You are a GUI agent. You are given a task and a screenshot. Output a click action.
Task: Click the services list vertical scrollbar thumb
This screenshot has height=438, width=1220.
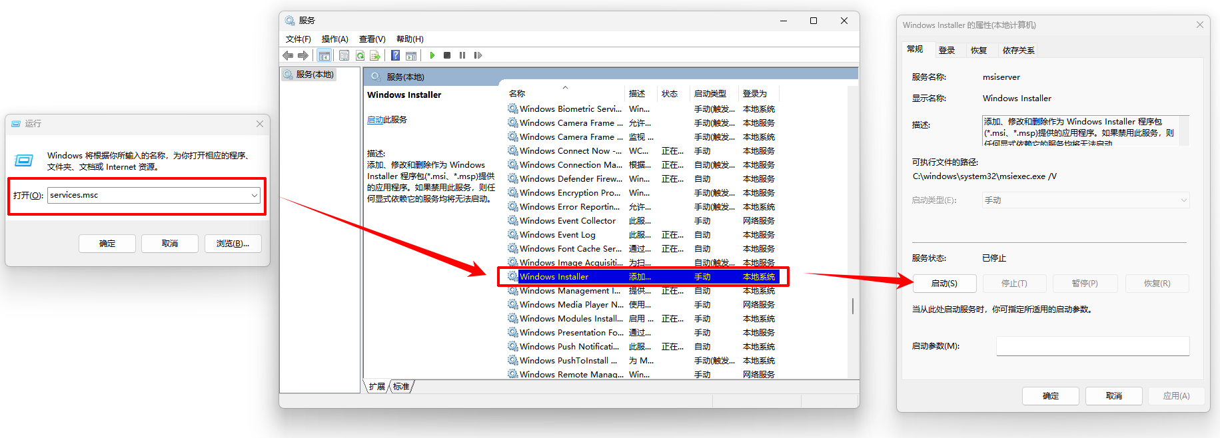(852, 306)
